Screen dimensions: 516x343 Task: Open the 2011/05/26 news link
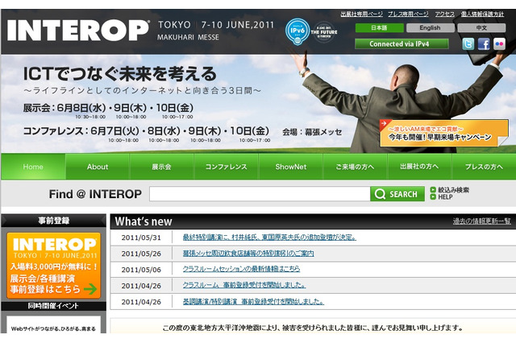(x=248, y=254)
